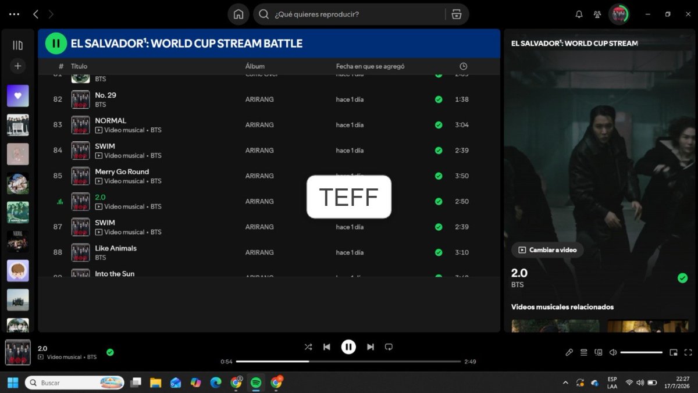The image size is (698, 393).
Task: Click duration 3:04 of NORMAL
Action: click(x=462, y=125)
